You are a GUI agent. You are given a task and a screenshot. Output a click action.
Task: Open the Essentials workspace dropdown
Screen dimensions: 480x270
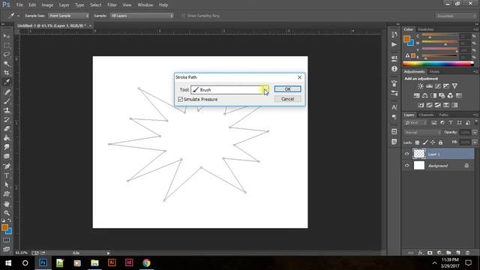456,16
